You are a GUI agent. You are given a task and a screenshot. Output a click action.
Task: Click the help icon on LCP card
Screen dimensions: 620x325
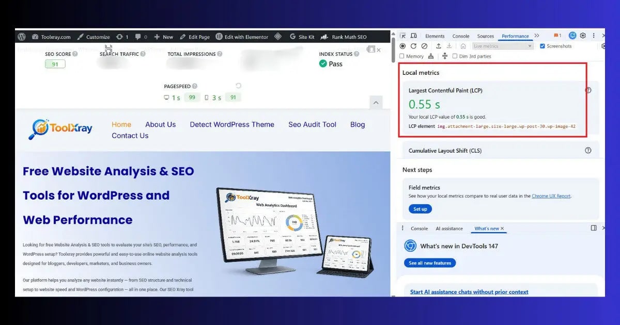[588, 90]
